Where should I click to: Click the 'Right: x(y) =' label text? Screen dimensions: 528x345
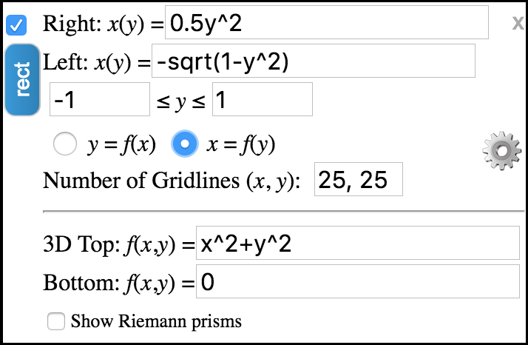tap(103, 24)
